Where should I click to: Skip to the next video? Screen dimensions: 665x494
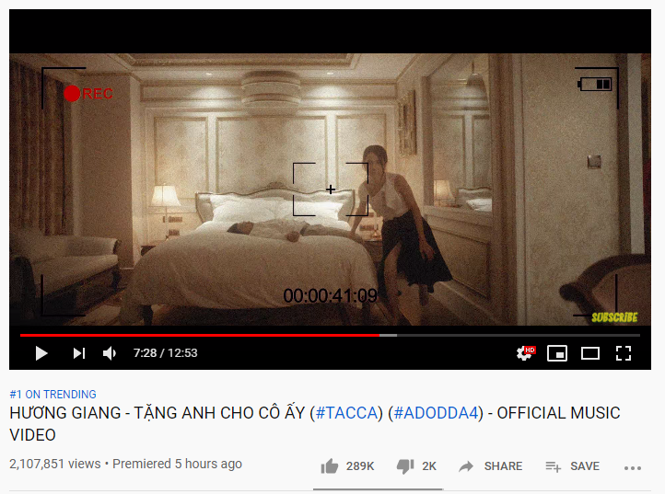point(79,353)
